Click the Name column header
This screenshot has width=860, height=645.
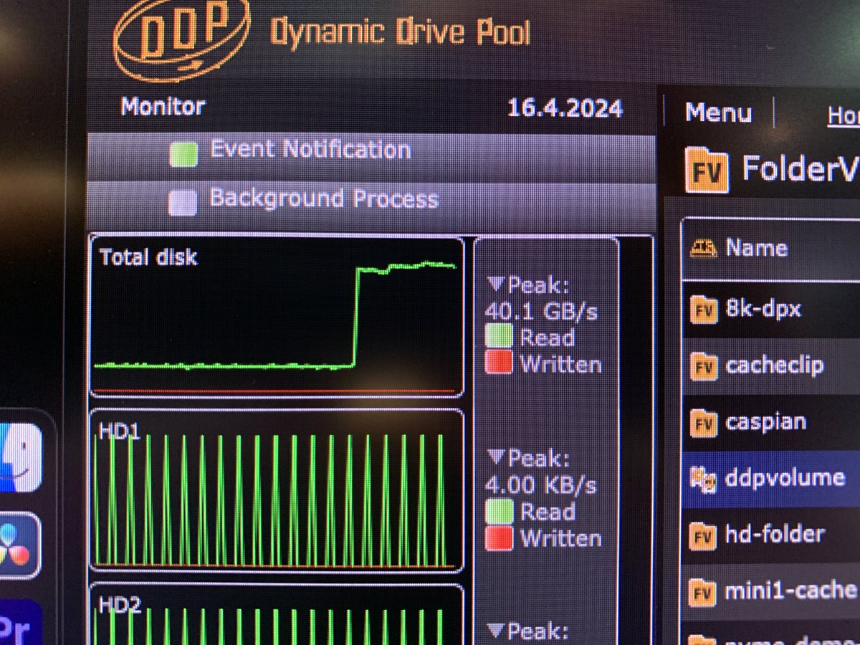tap(757, 248)
